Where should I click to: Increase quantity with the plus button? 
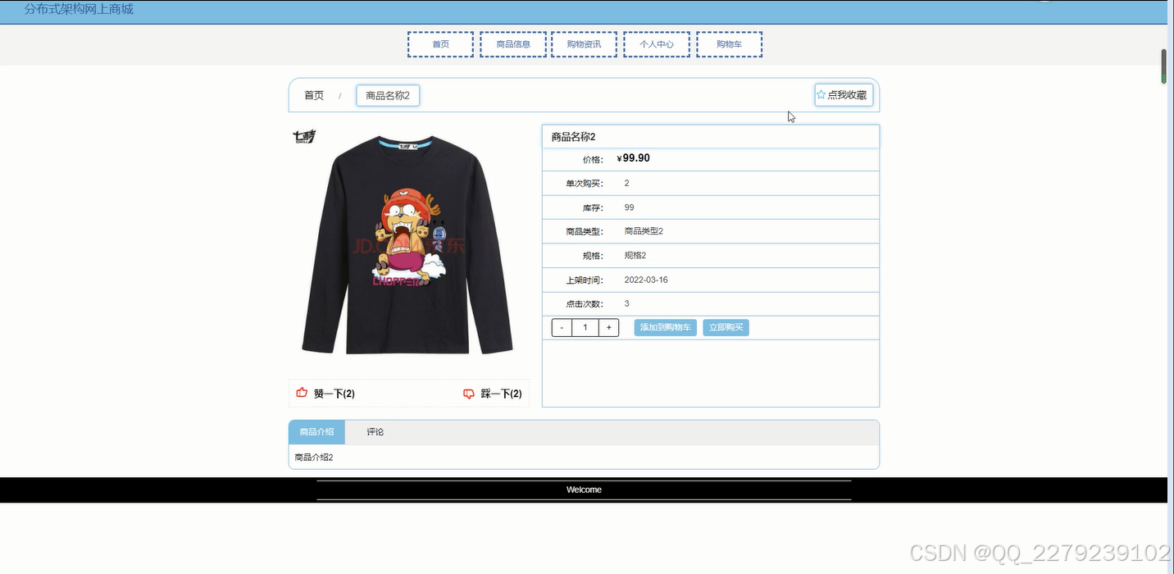click(608, 328)
